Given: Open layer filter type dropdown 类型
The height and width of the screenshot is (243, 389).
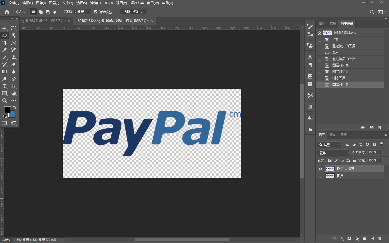Looking at the screenshot, I should click(x=329, y=145).
